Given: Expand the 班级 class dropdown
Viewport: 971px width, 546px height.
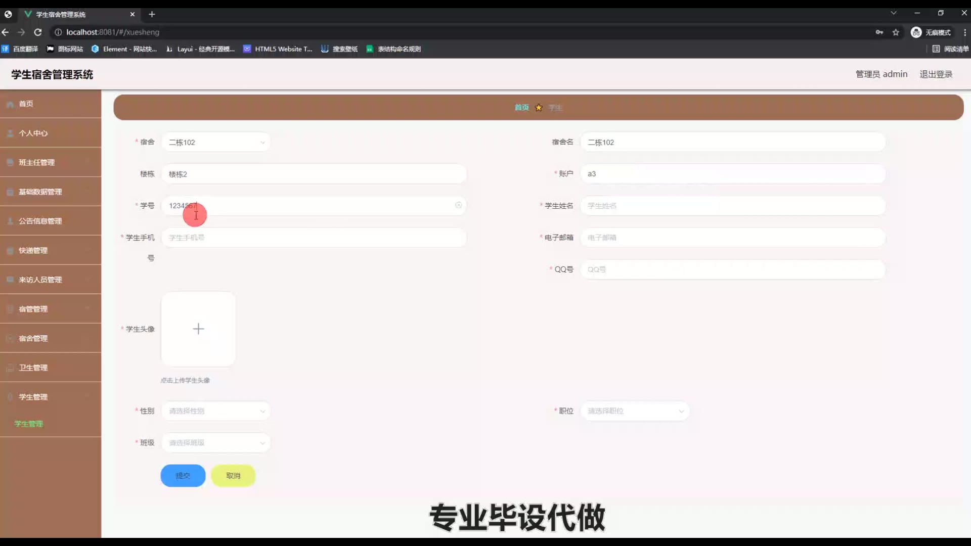Looking at the screenshot, I should (216, 443).
